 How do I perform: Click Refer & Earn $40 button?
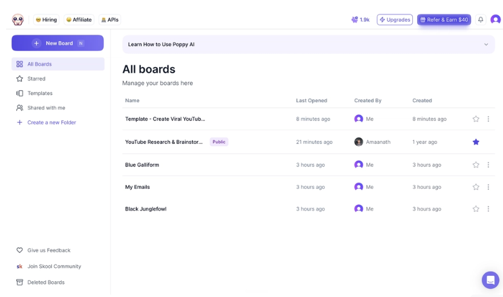click(x=444, y=19)
